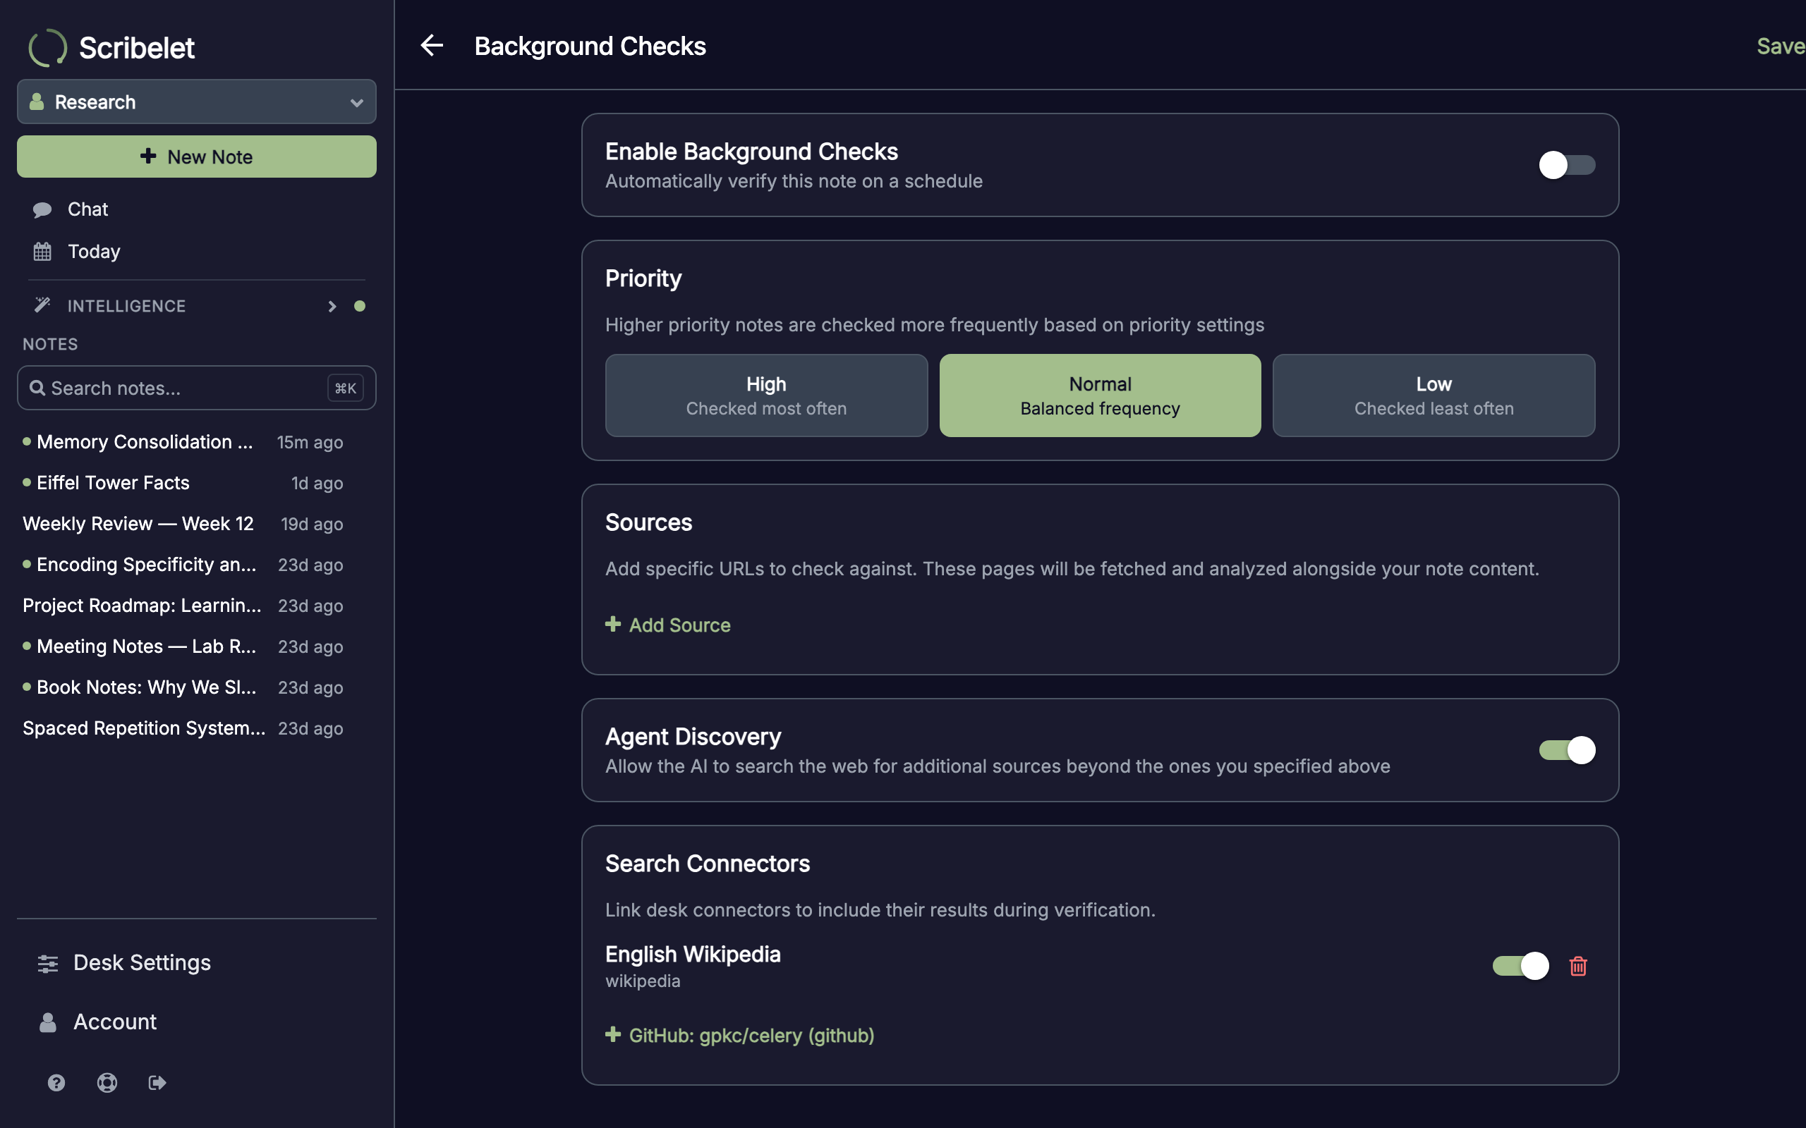Click the search magnifier icon

click(37, 388)
